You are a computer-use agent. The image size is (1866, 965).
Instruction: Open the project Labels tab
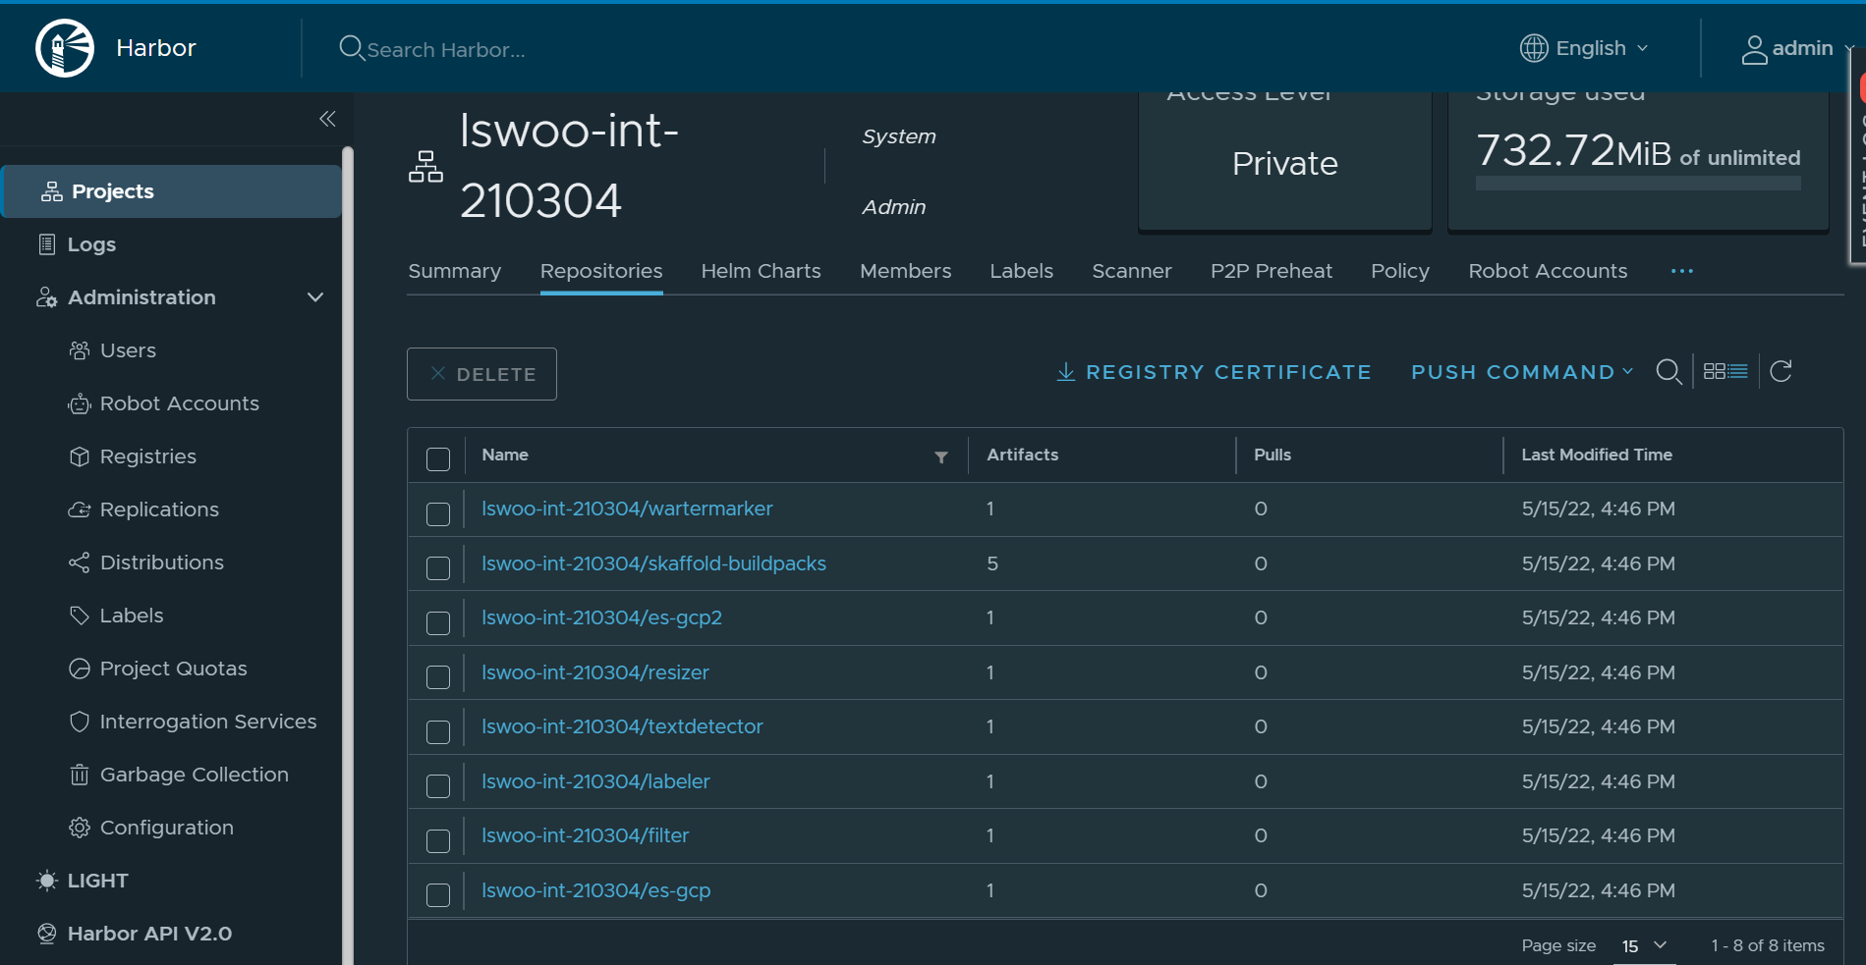(1021, 271)
